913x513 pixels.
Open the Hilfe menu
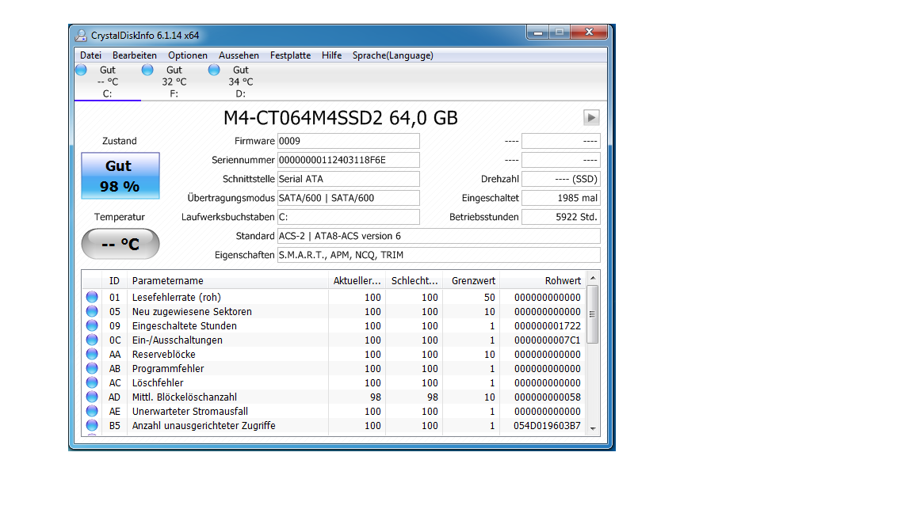point(331,55)
